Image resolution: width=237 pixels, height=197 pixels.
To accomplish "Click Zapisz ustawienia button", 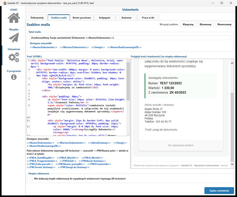I will click(x=219, y=191).
